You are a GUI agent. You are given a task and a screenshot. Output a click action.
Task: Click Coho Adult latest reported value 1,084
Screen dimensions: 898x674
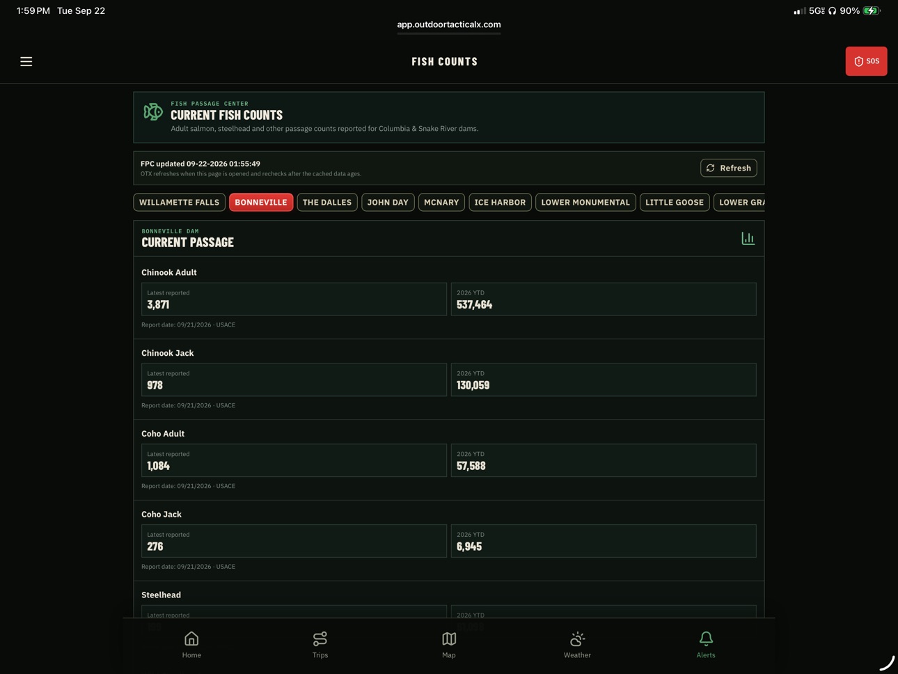pyautogui.click(x=158, y=466)
